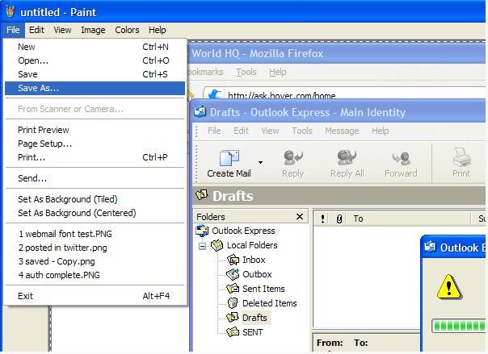Click the priority exclamation column header

coord(322,219)
